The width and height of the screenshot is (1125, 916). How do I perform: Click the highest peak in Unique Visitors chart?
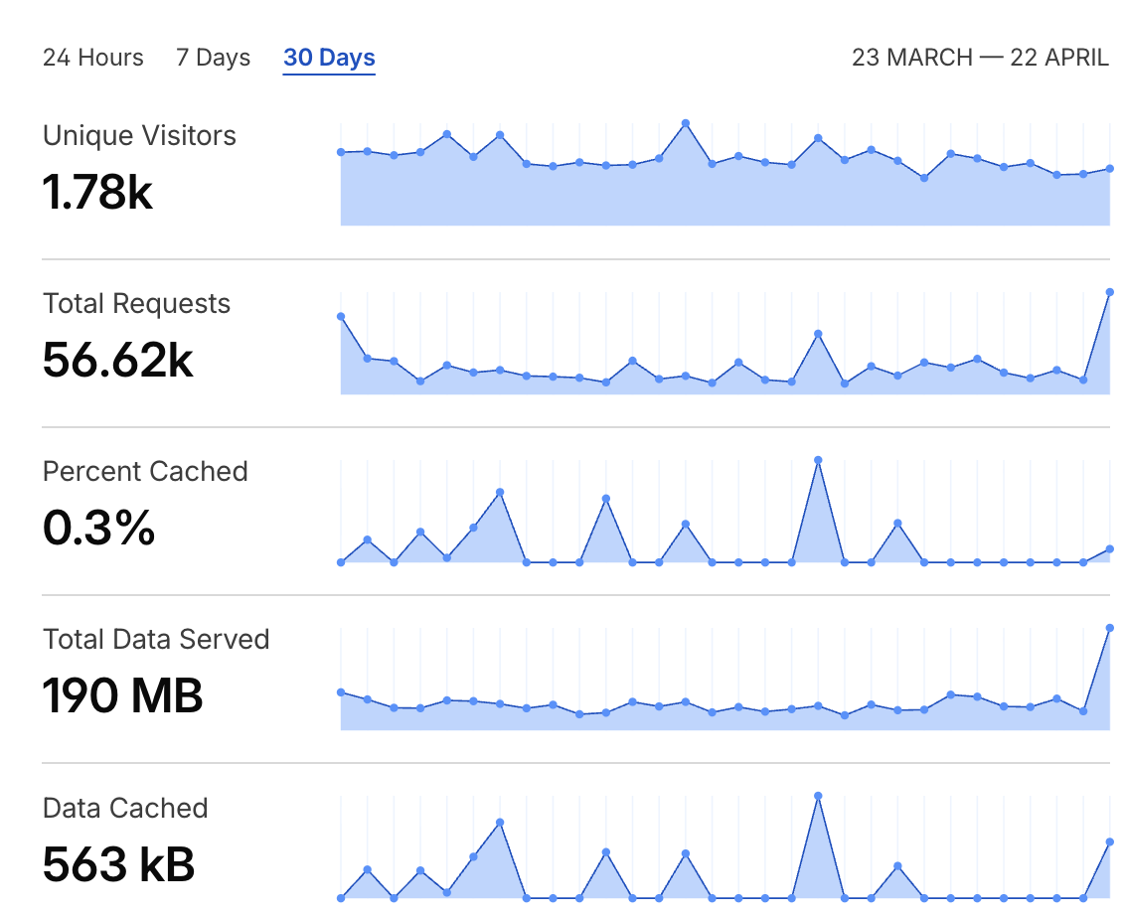point(686,123)
